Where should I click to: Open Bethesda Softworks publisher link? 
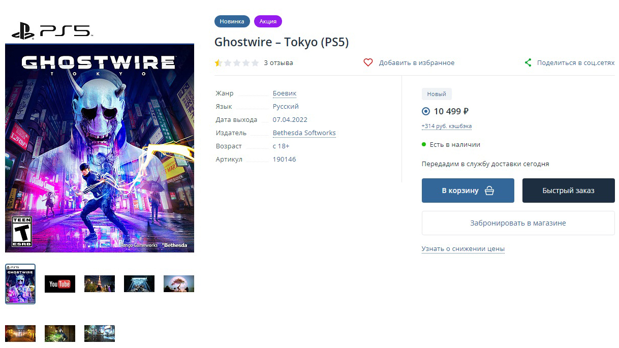[x=304, y=133]
